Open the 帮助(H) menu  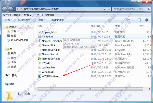[49, 15]
